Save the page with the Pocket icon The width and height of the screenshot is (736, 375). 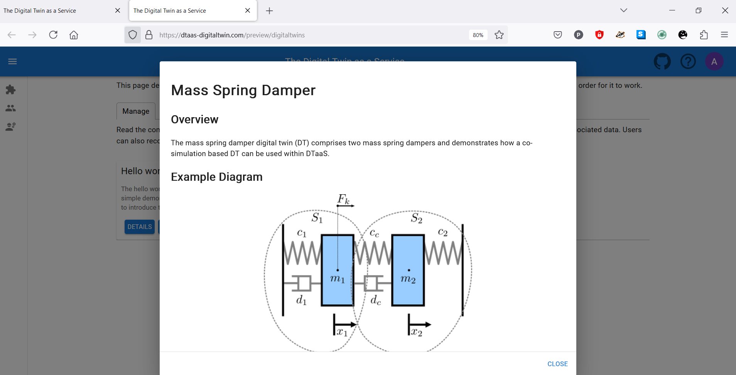click(558, 35)
